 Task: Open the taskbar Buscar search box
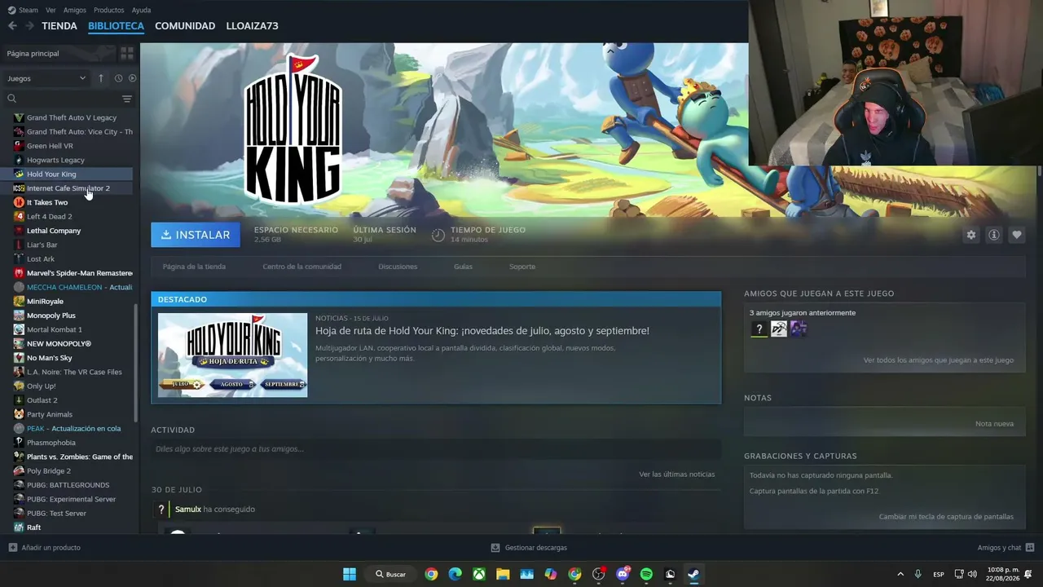pyautogui.click(x=390, y=574)
